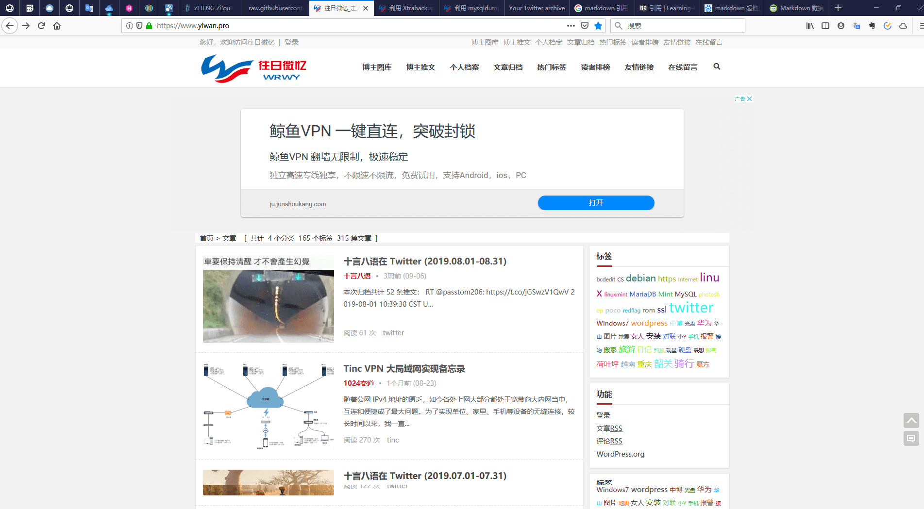Toggle the blue bookmark star
This screenshot has width=924, height=509.
pos(598,26)
